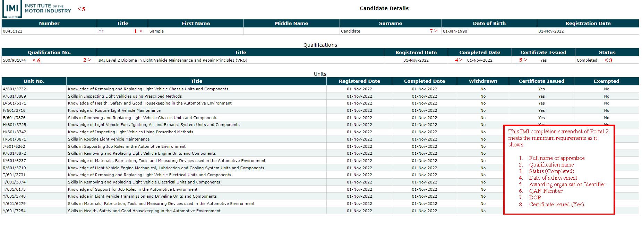Click the red marker 1 in the Title cell
The height and width of the screenshot is (225, 642).
click(x=138, y=31)
